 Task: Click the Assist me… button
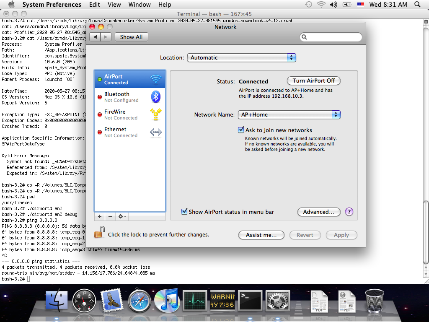pyautogui.click(x=261, y=235)
